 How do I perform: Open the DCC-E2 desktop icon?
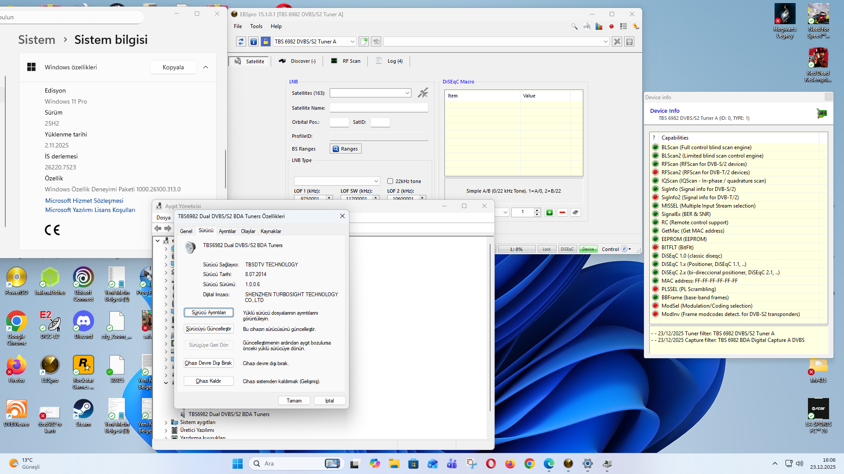click(x=50, y=325)
